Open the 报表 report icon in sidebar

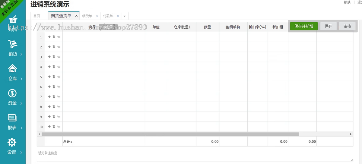12,118
